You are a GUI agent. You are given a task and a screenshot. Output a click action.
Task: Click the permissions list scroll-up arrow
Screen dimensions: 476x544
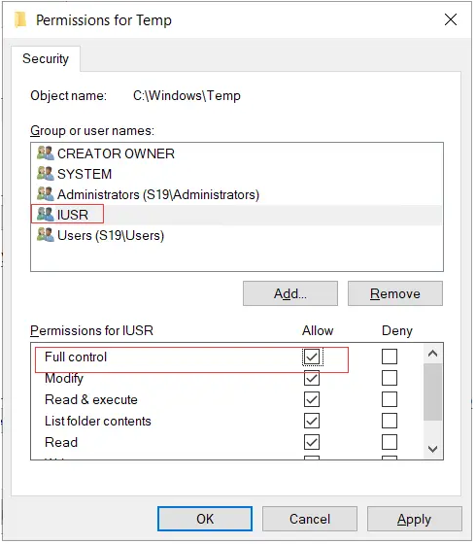pos(432,354)
